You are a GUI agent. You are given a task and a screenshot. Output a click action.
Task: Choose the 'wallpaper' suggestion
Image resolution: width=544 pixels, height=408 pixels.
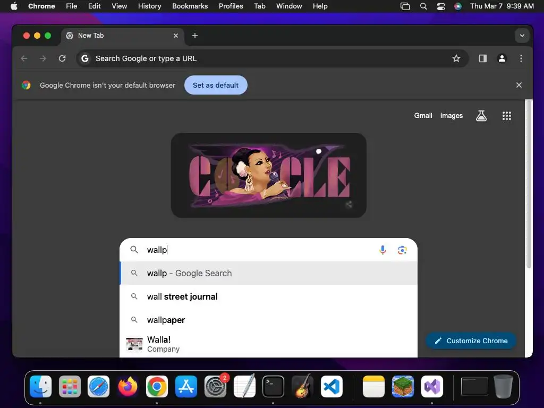pyautogui.click(x=268, y=320)
